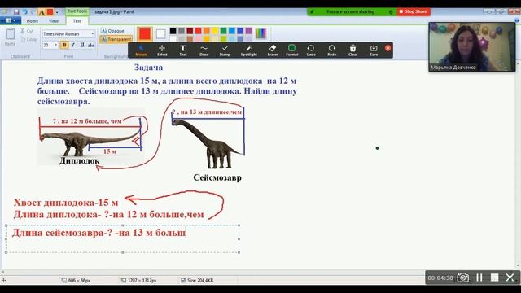Click the Paint quick access Save icon

point(16,12)
